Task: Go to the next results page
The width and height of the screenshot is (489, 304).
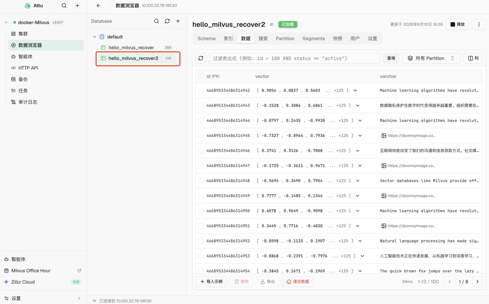Action: pyautogui.click(x=478, y=281)
